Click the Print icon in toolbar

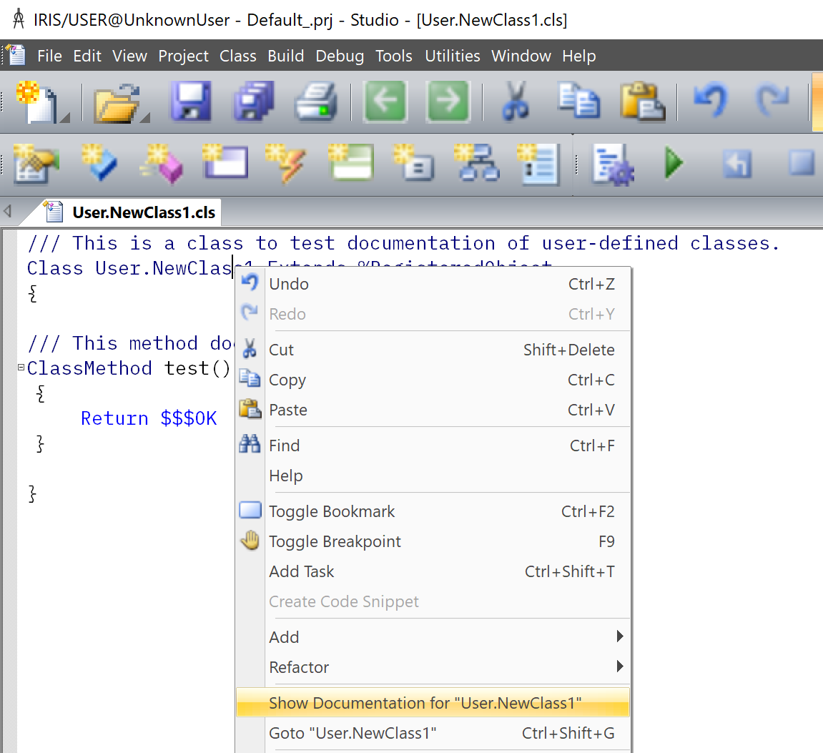click(x=316, y=101)
